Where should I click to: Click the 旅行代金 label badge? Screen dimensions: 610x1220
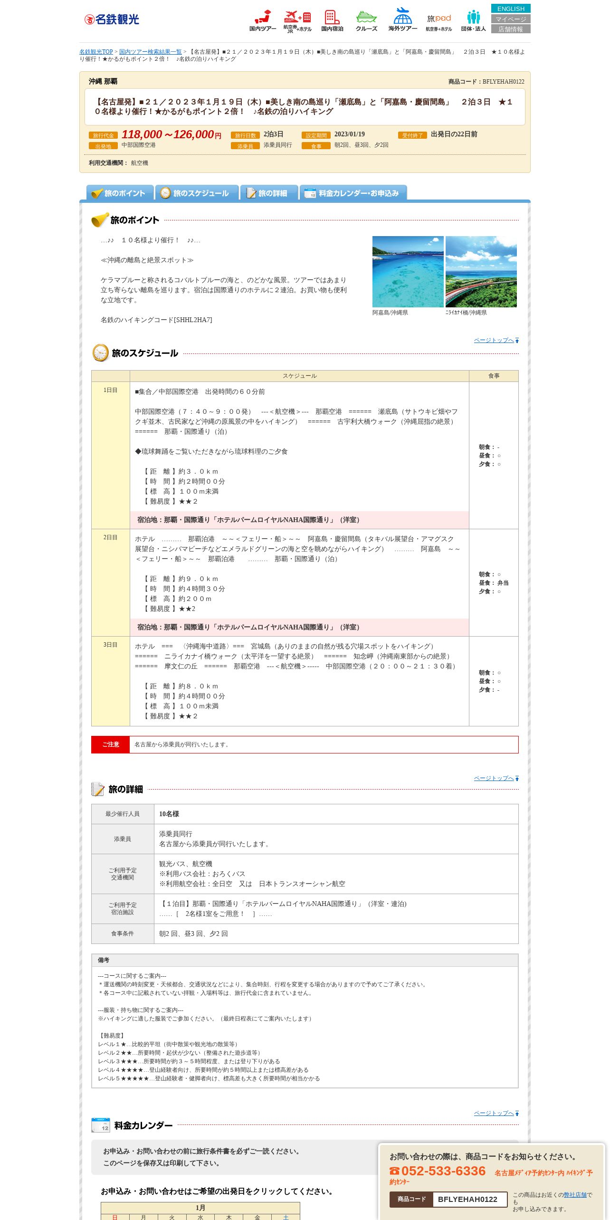[103, 135]
